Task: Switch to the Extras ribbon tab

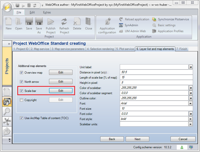Action: [47, 12]
